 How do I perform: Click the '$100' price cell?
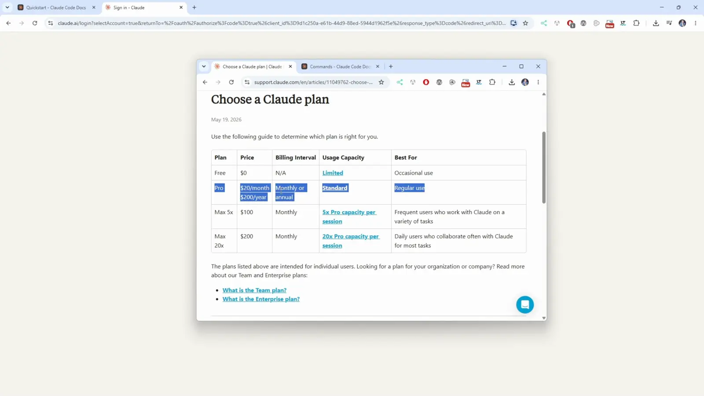(247, 212)
